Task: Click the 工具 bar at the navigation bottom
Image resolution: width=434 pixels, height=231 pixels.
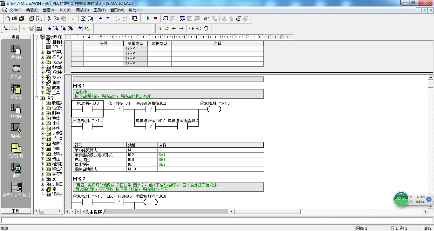Action: [x=16, y=211]
